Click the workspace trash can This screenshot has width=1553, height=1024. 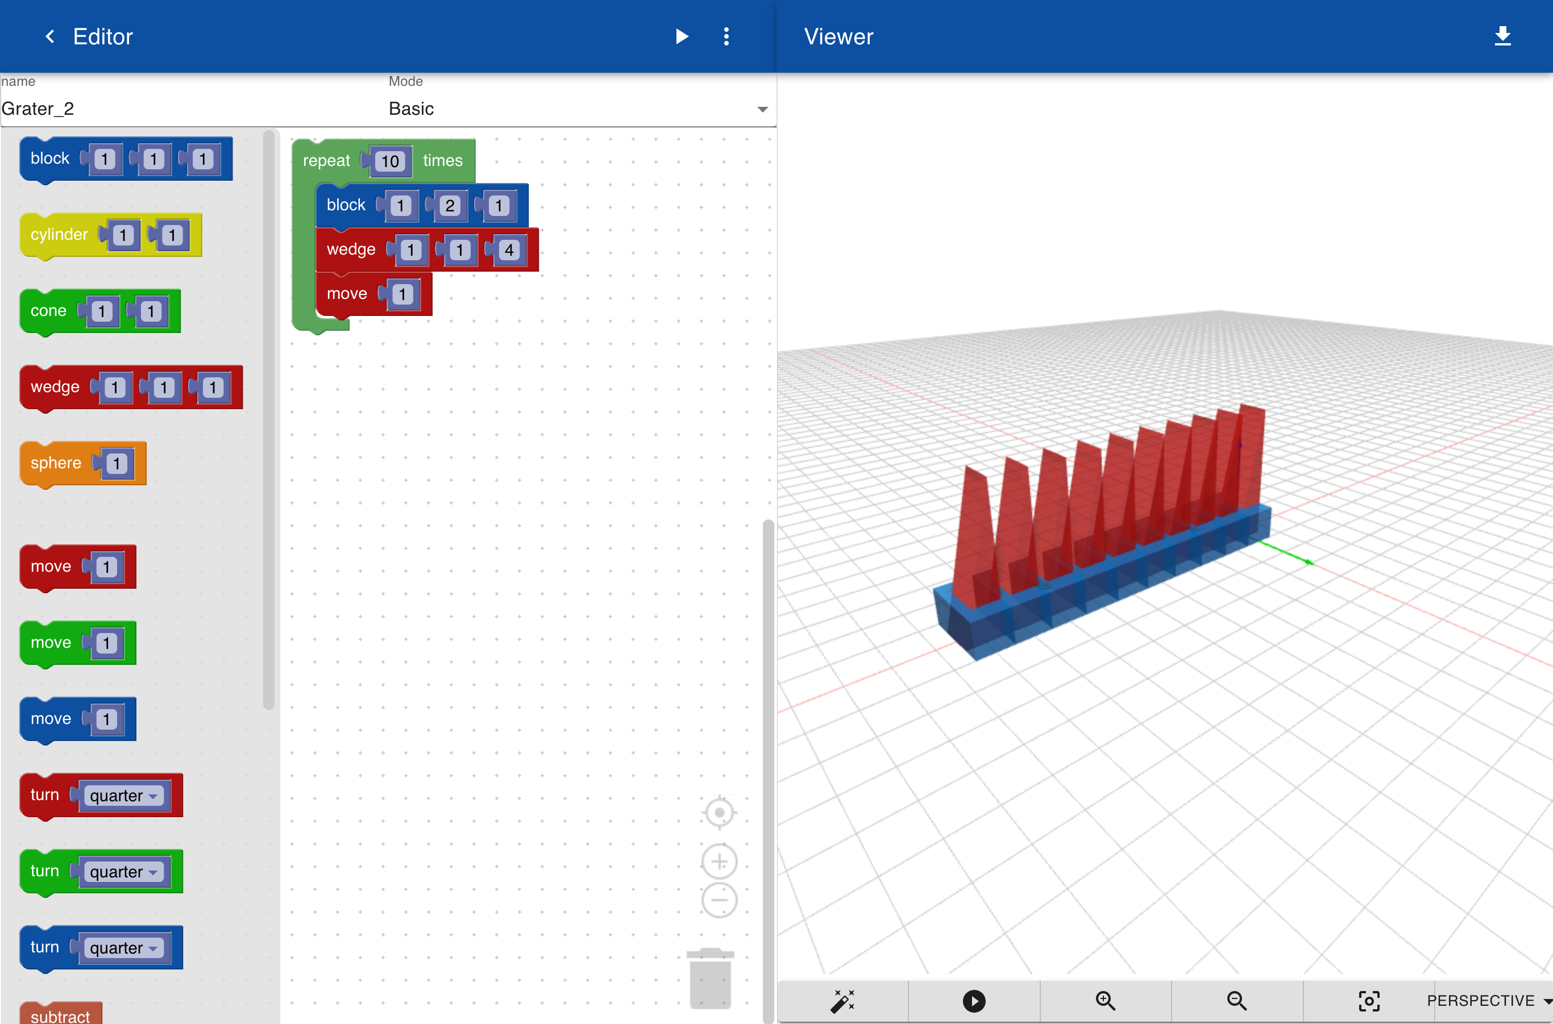point(710,977)
